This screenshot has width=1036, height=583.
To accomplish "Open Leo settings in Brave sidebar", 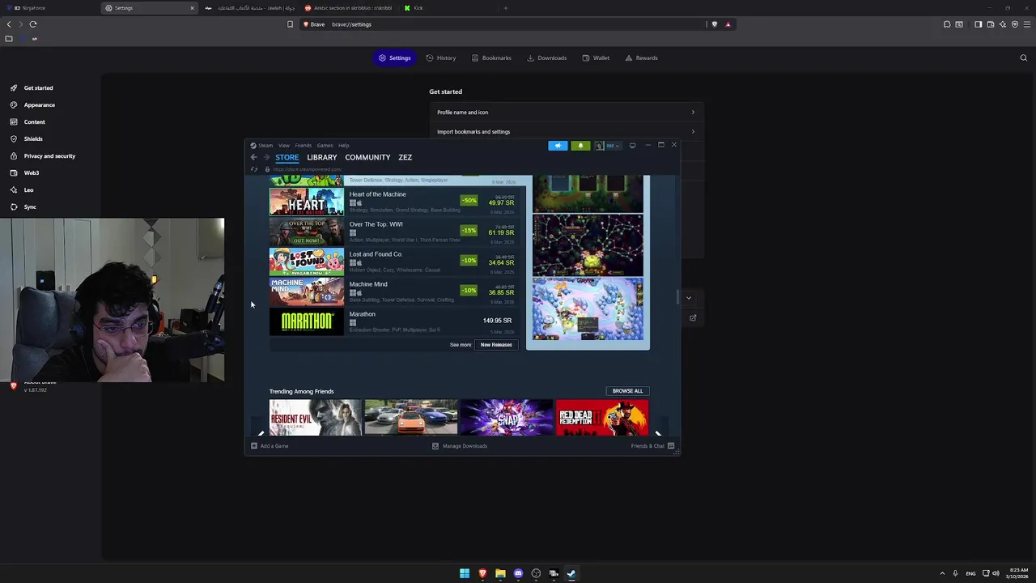I will (28, 190).
